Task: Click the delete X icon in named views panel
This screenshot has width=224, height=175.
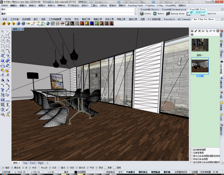Action: pyautogui.click(x=200, y=31)
